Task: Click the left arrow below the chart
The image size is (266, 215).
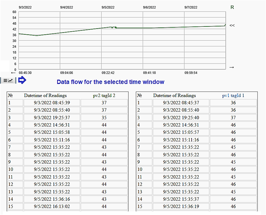Action: click(x=13, y=73)
